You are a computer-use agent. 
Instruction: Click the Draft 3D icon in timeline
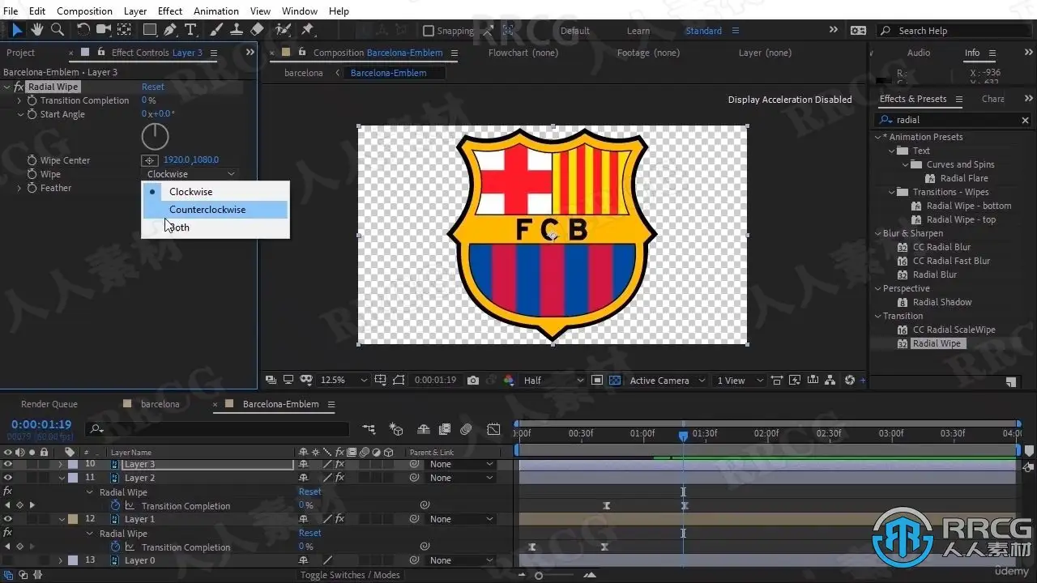coord(396,429)
